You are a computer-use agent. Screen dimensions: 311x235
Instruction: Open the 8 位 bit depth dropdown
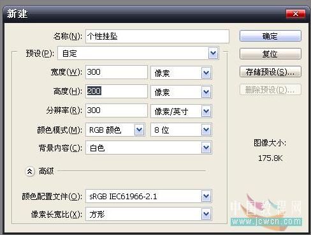(x=181, y=130)
